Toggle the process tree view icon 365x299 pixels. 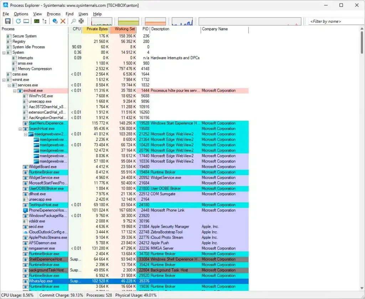tap(45, 21)
